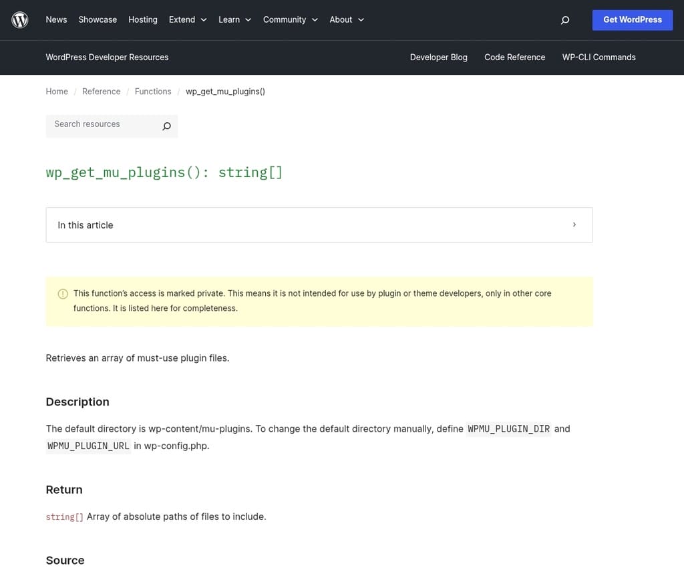684x570 pixels.
Task: Expand the Extend dropdown menu
Action: click(x=182, y=19)
